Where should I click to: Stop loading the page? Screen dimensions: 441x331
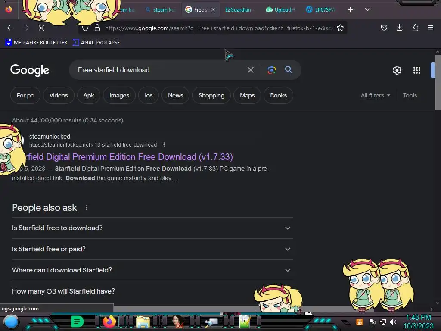[x=41, y=28]
